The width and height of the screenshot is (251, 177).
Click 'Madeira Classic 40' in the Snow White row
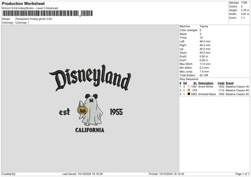(x=237, y=86)
